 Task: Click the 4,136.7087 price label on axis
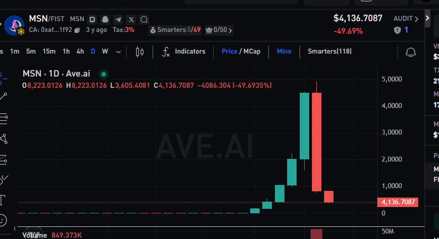coord(398,202)
